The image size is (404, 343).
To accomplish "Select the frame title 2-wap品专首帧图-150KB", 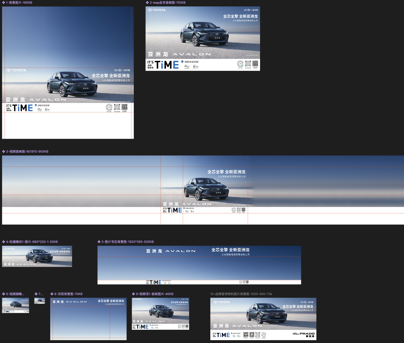I will 168,3.
